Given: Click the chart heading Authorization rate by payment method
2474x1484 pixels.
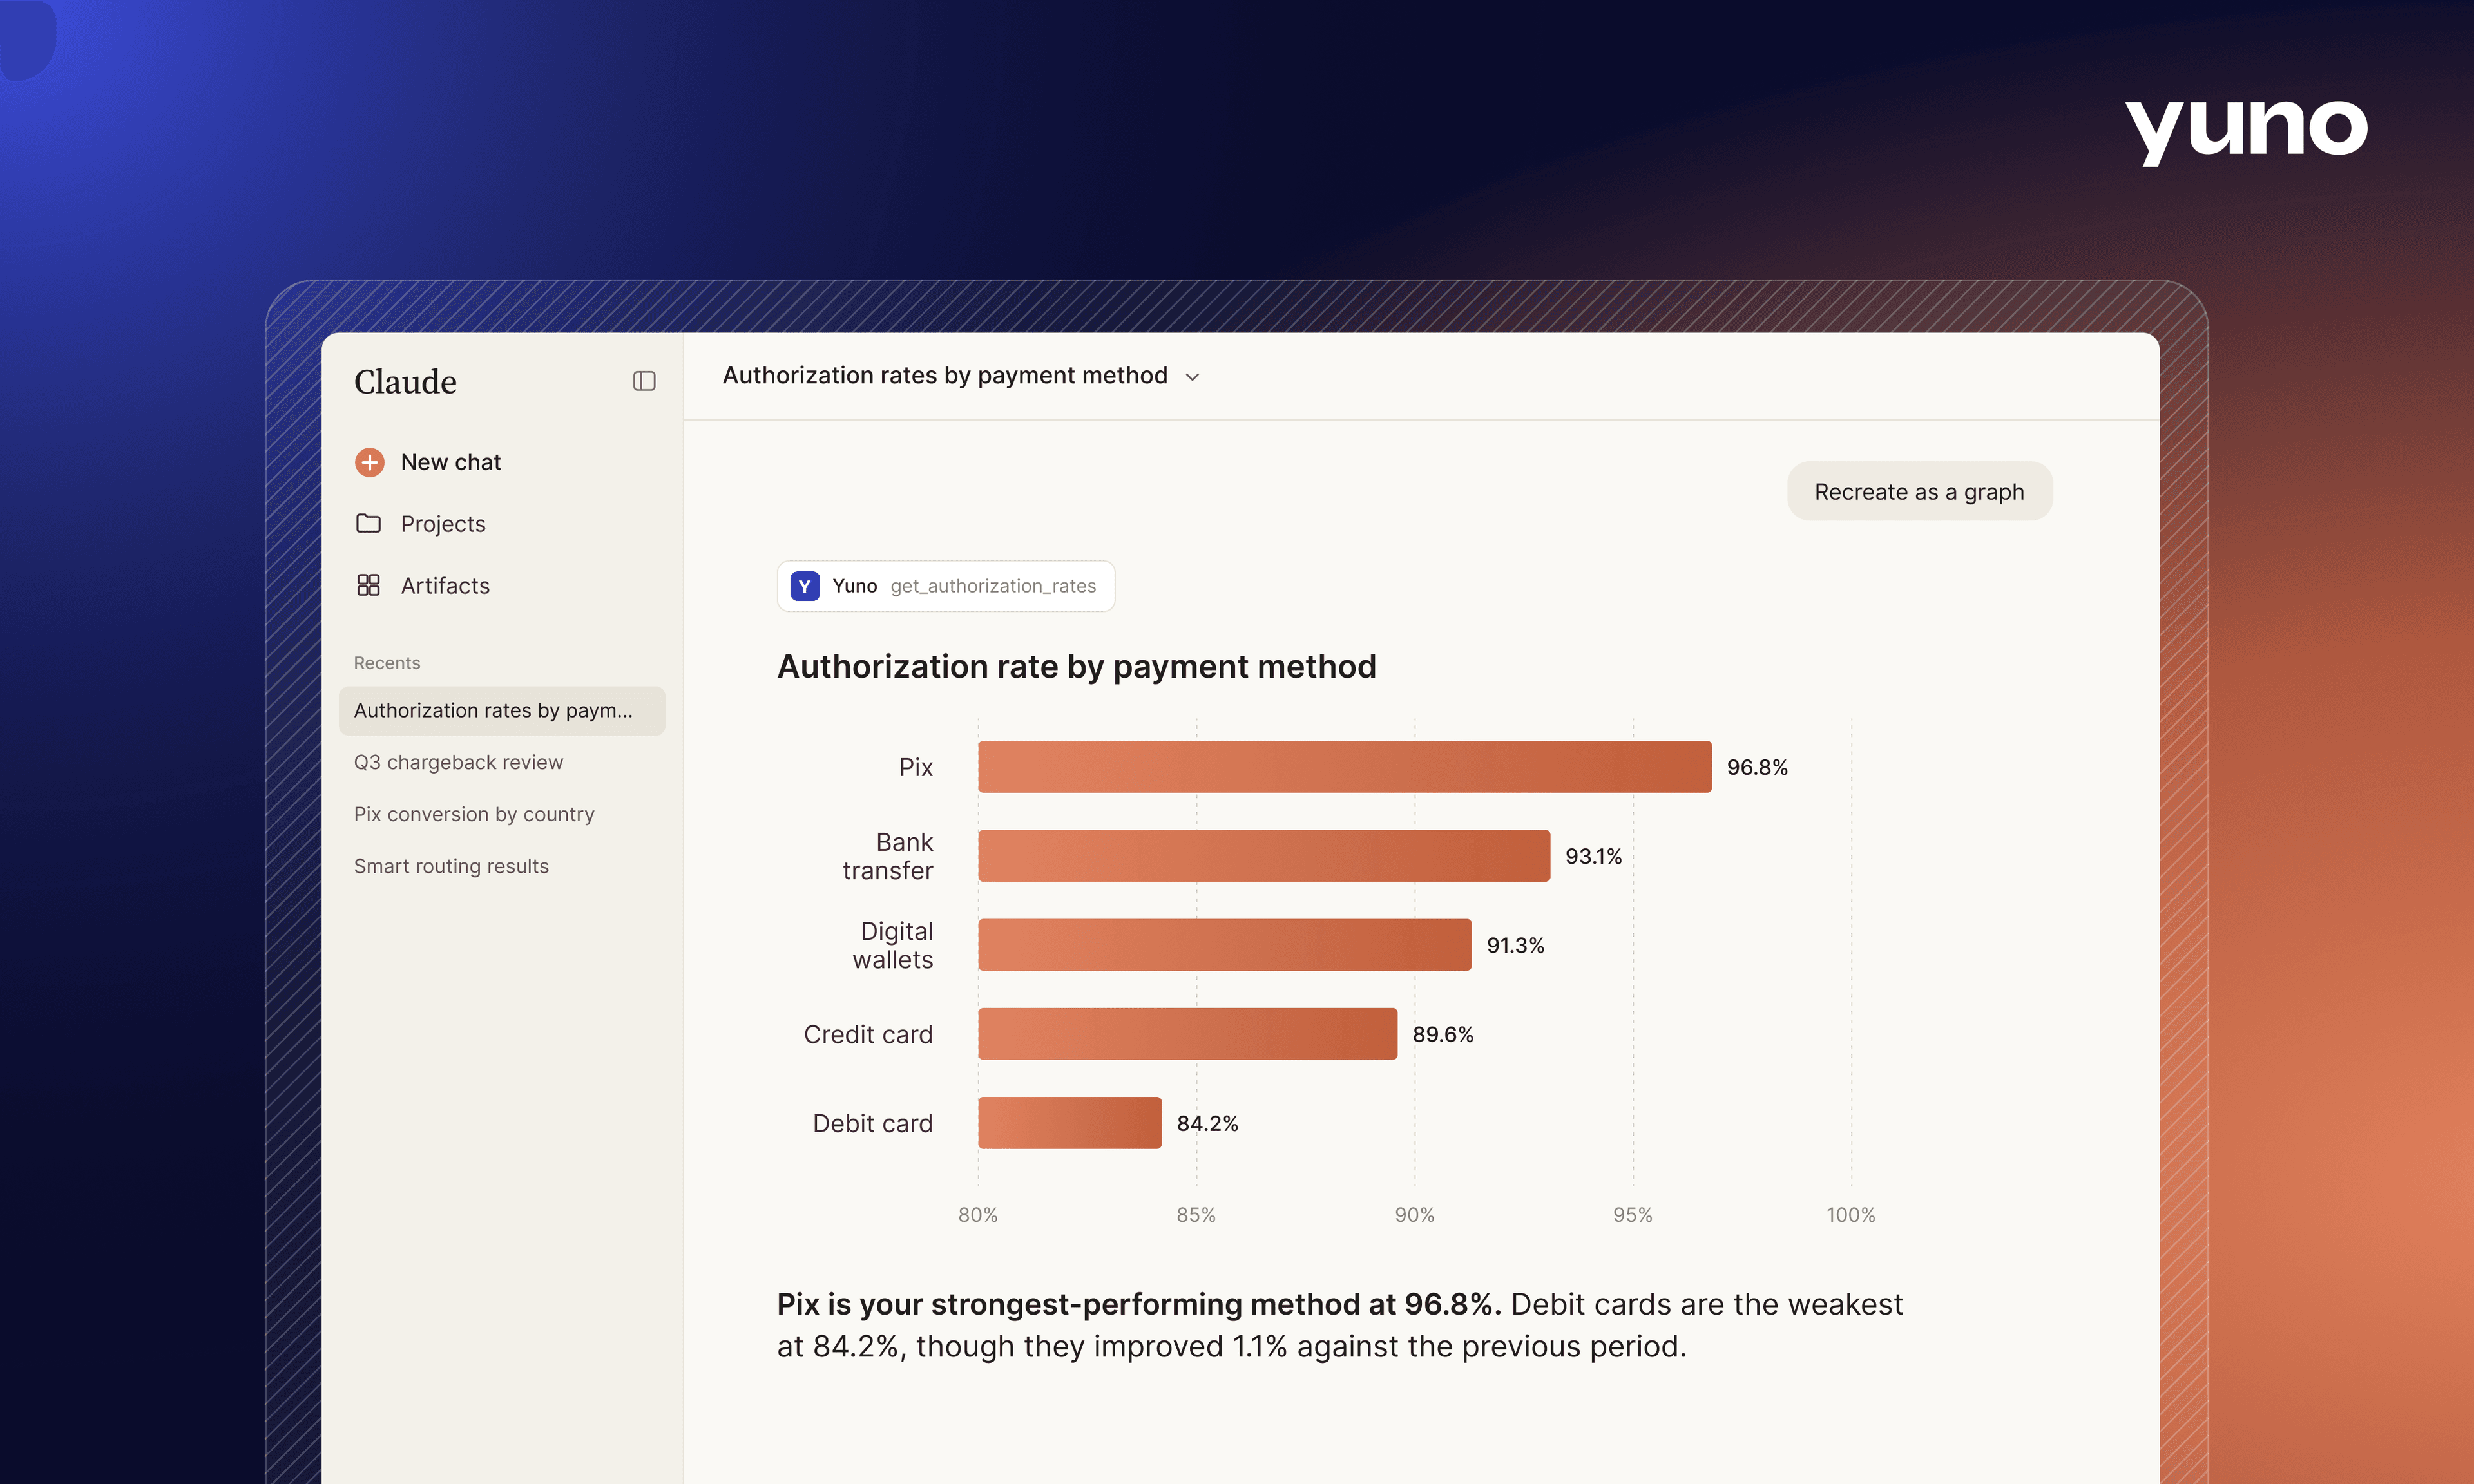Looking at the screenshot, I should 1076,666.
